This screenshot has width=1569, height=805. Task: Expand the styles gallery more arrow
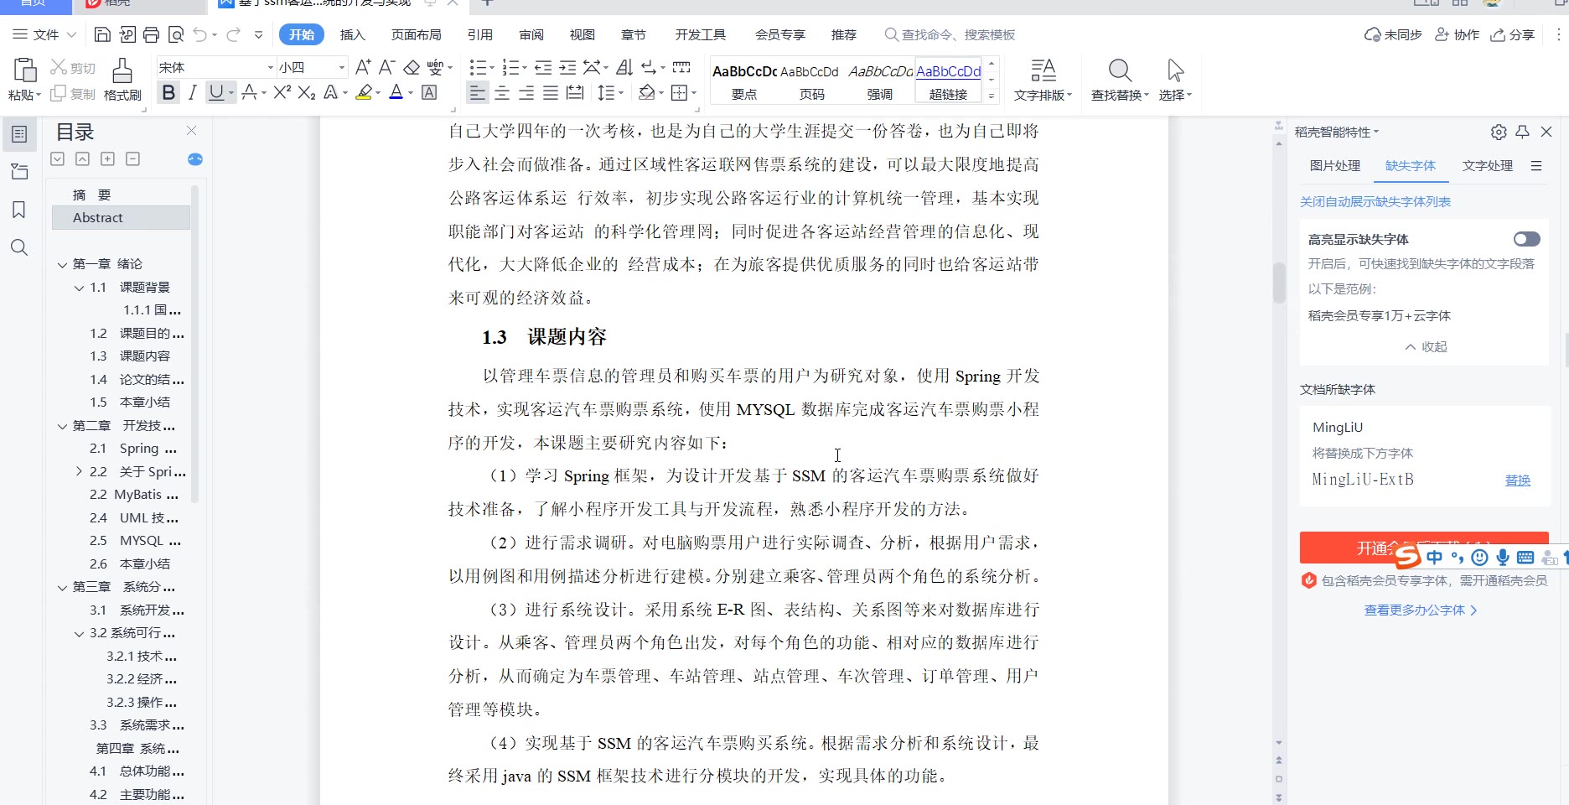point(992,96)
